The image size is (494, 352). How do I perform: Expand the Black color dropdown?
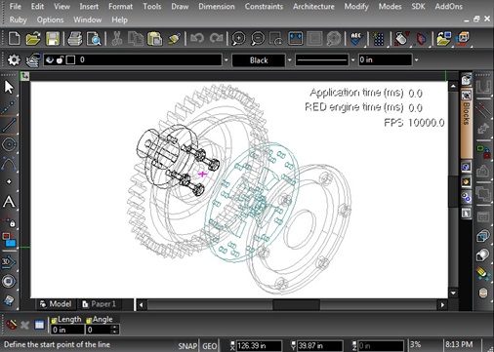click(x=289, y=60)
